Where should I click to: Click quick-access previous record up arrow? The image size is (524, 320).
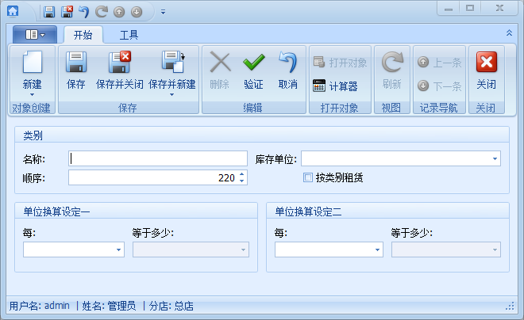tap(119, 12)
